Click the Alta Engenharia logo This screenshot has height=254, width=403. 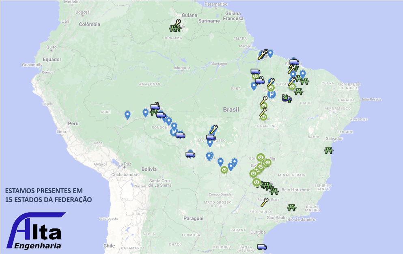(x=37, y=232)
